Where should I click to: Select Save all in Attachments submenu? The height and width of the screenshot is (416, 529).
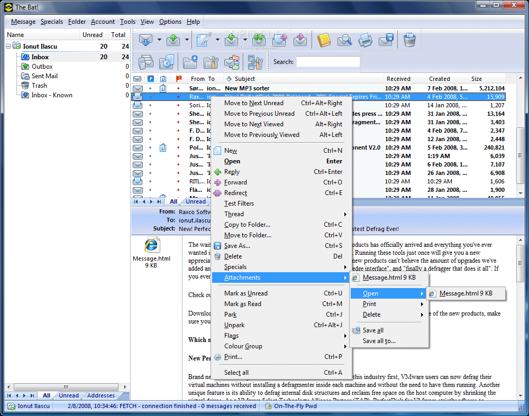pyautogui.click(x=373, y=330)
